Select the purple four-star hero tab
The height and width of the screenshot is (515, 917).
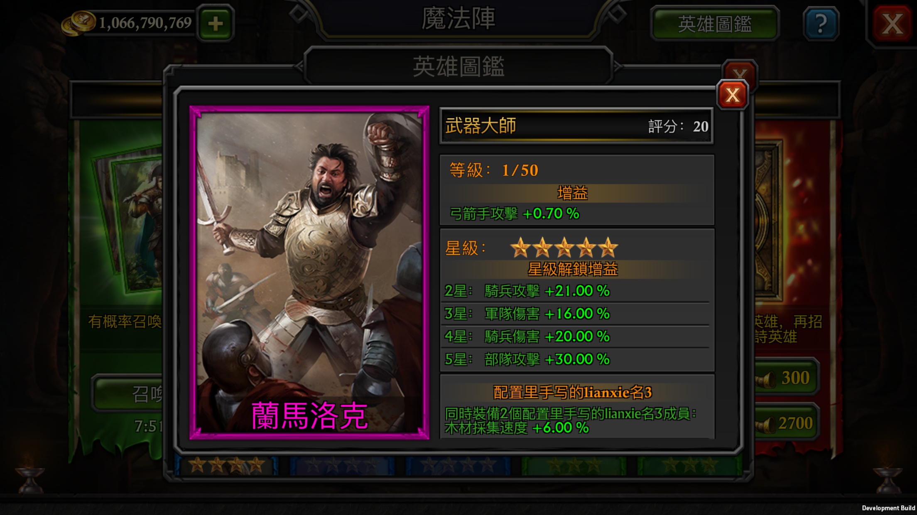click(342, 465)
